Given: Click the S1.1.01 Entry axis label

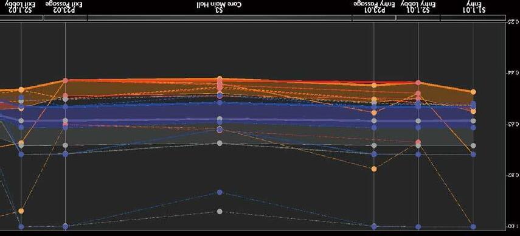Looking at the screenshot, I should pos(474,7).
